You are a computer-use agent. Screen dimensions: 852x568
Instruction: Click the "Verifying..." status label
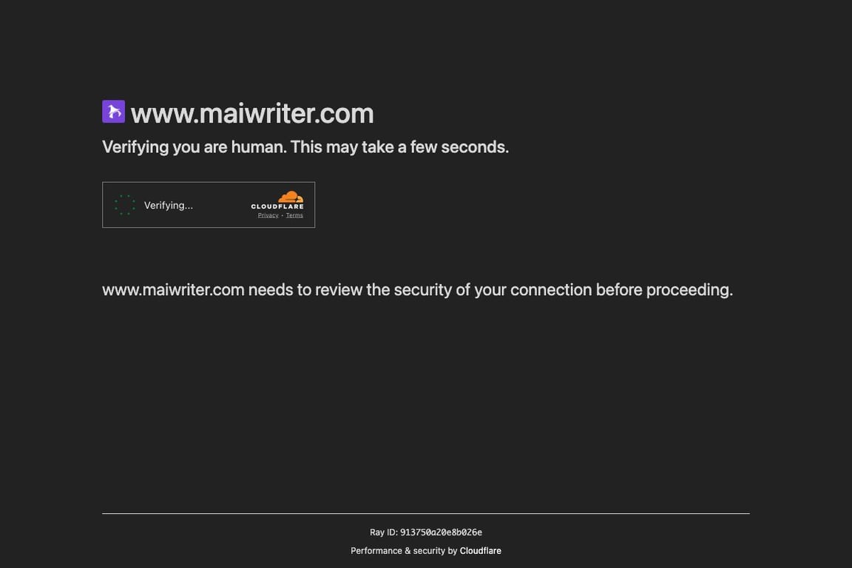point(169,206)
